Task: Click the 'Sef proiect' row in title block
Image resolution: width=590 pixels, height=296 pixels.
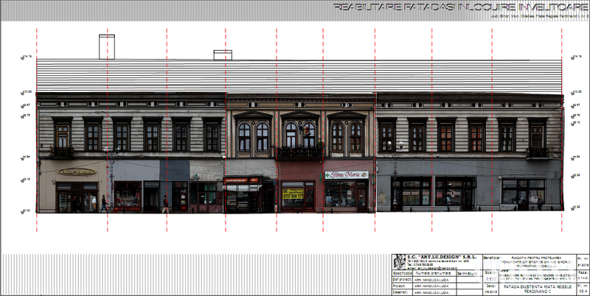Action: tap(400, 279)
